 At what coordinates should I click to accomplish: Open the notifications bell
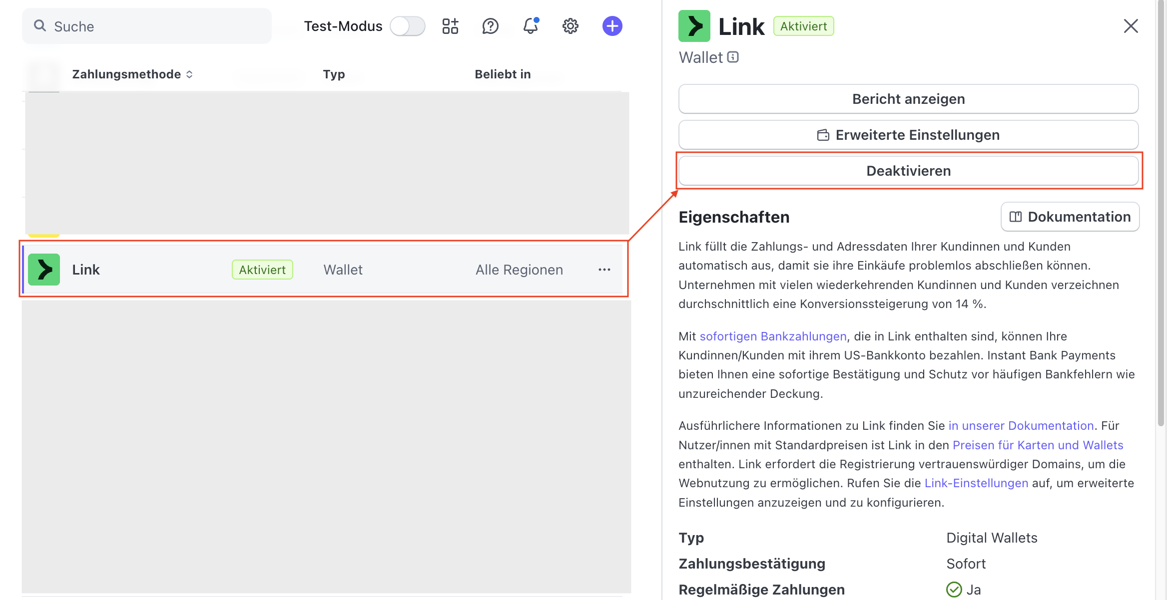pyautogui.click(x=531, y=26)
